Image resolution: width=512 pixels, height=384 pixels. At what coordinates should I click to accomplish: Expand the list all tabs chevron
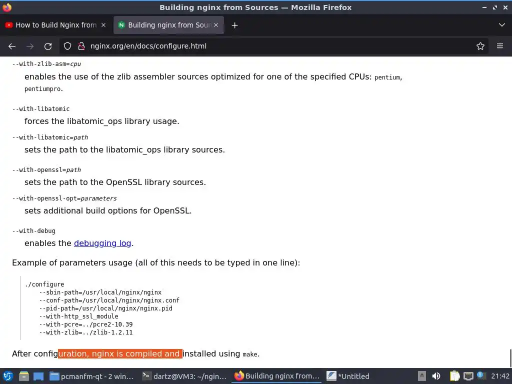coord(501,25)
